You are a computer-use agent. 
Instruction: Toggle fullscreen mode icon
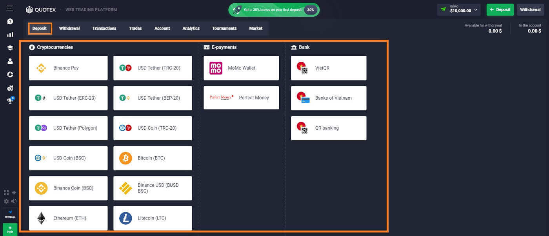click(x=6, y=193)
